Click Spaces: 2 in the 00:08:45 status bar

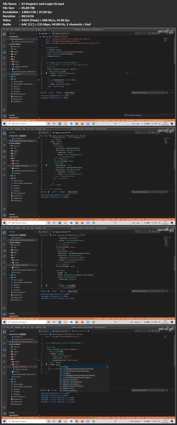click(107, 318)
